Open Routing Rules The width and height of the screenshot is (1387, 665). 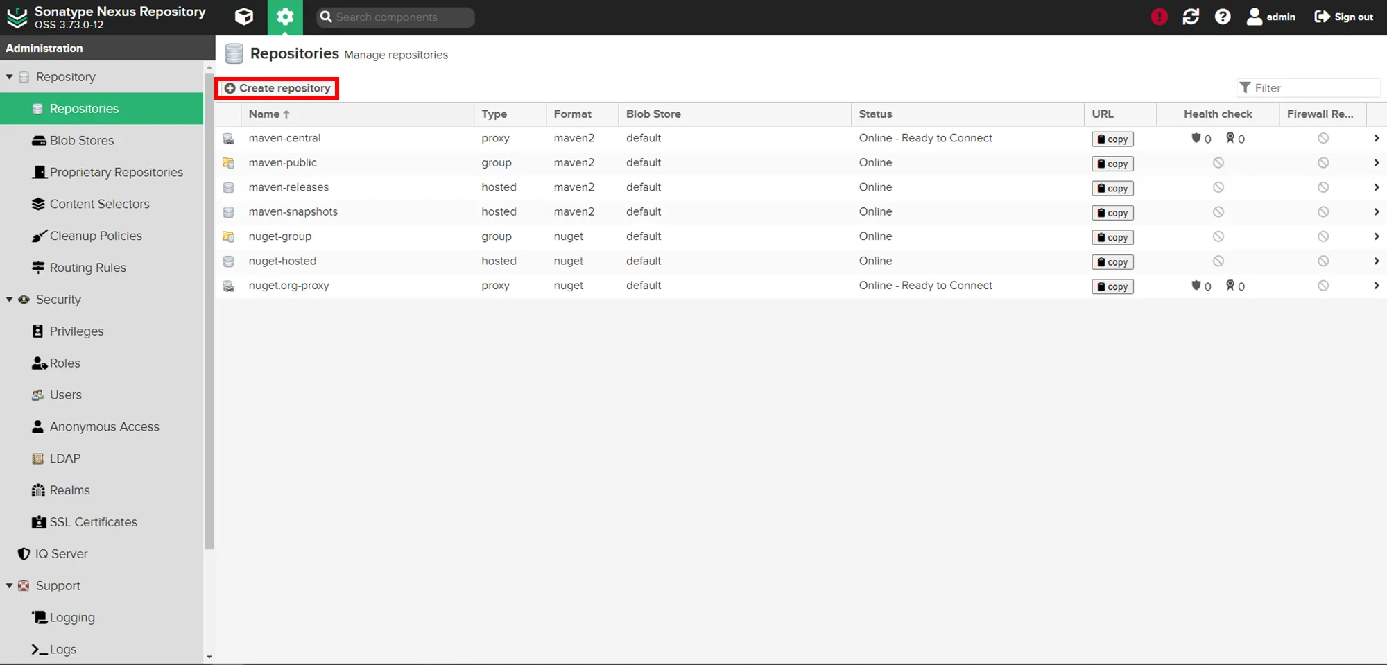click(x=79, y=268)
